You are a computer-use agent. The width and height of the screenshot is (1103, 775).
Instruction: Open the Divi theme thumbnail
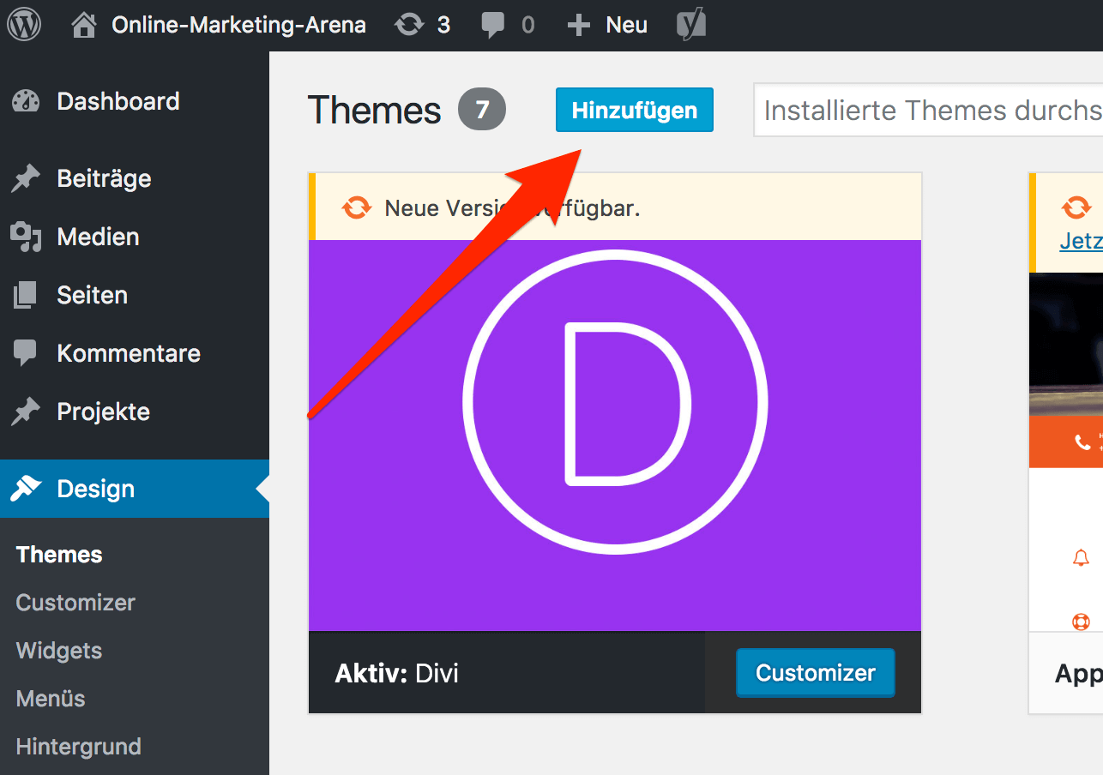615,436
